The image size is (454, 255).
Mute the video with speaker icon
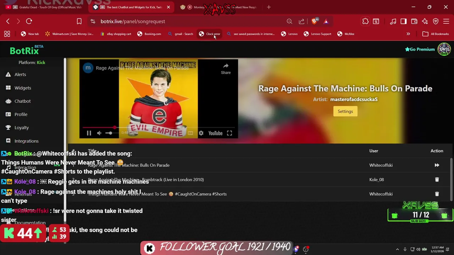point(99,133)
